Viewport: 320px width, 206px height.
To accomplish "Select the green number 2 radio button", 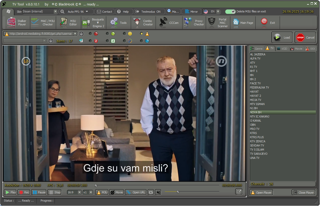I will click(107, 41).
